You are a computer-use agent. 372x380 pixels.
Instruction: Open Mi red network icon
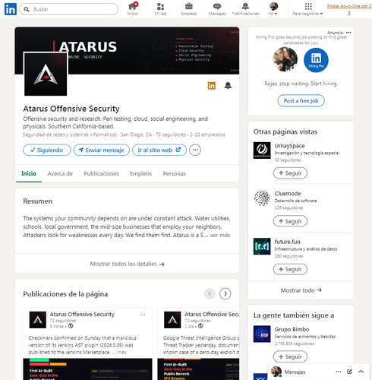click(160, 9)
